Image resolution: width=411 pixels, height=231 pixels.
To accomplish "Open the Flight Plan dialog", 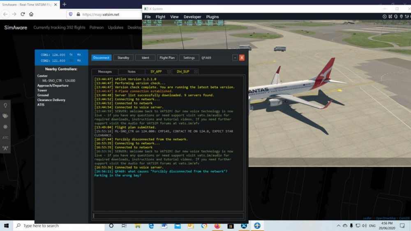I will pos(167,57).
